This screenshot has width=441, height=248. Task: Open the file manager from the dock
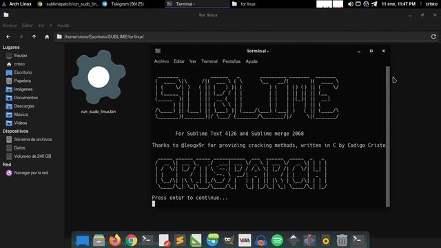[99, 240]
